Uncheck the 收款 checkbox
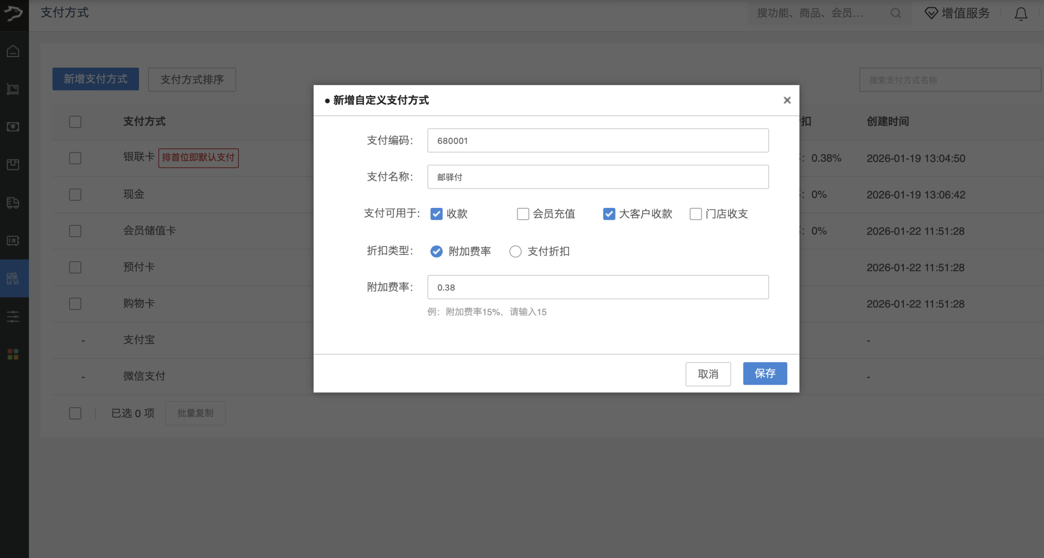 tap(436, 214)
